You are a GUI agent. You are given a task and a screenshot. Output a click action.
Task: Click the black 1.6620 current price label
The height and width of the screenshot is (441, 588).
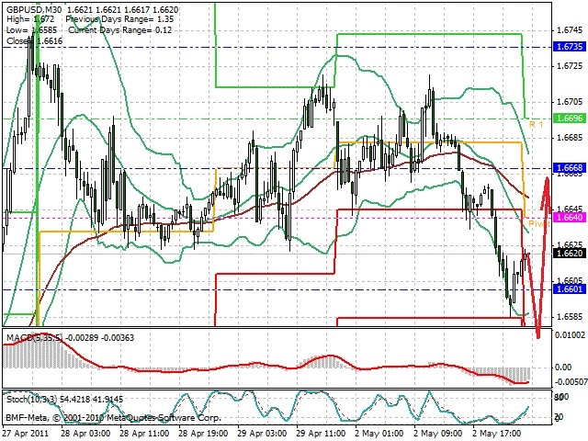(570, 254)
